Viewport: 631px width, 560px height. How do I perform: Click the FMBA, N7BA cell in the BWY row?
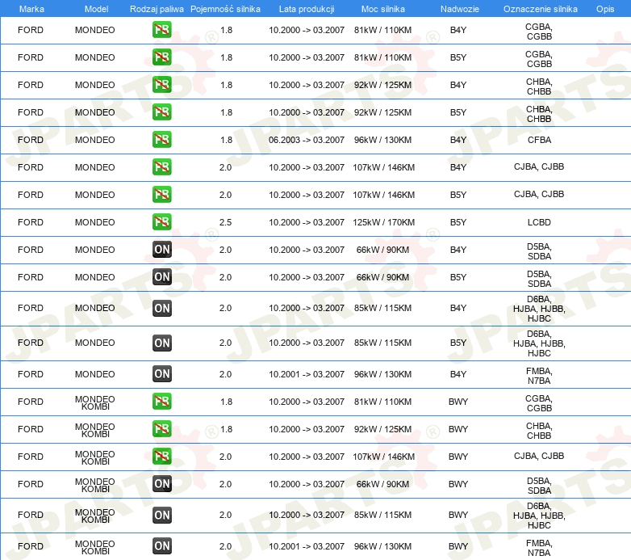tap(539, 548)
